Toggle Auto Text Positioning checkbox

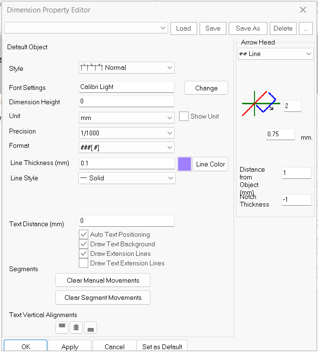tap(84, 234)
